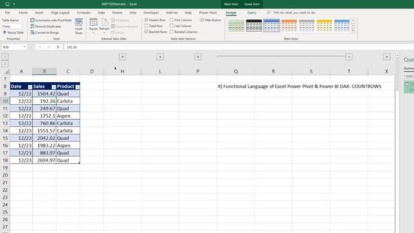Toggle the Header Row checkbox
This screenshot has height=233, width=414.
coord(146,20)
